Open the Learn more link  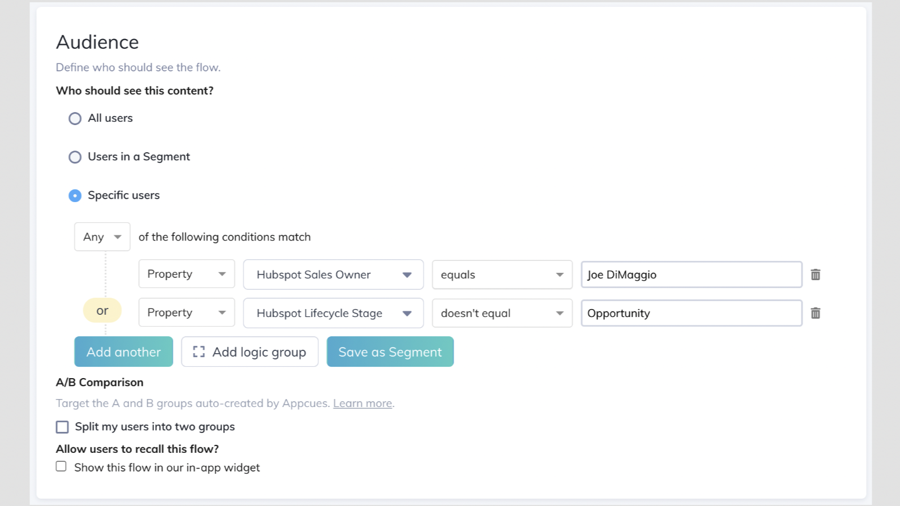[362, 403]
